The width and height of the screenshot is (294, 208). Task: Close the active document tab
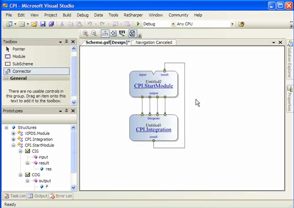[281, 42]
